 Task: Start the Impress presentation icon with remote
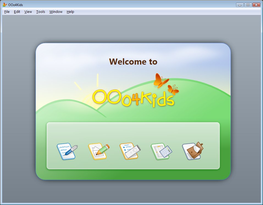(x=130, y=151)
